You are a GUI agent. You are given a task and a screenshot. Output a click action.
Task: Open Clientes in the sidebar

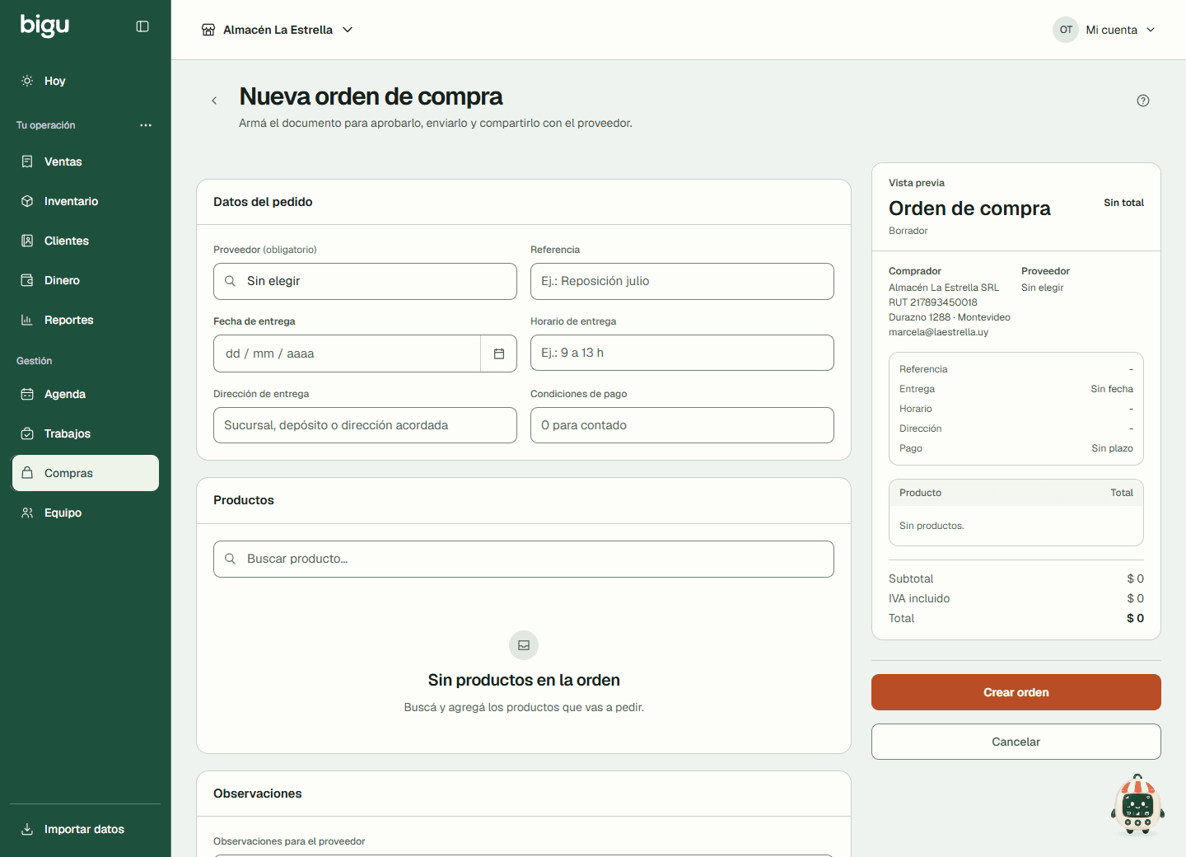[86, 241]
